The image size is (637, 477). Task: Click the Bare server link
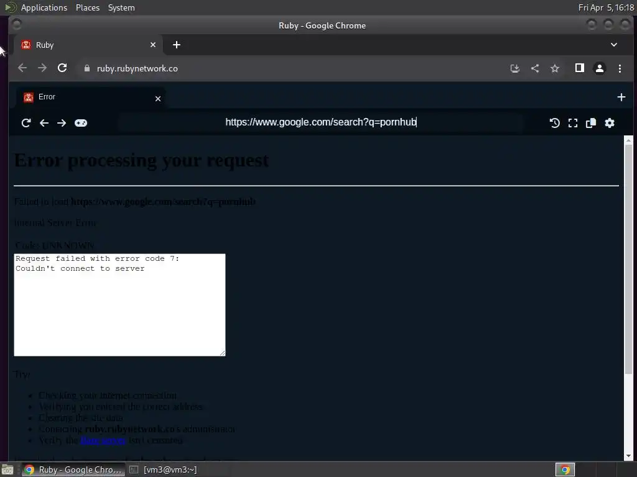(103, 440)
